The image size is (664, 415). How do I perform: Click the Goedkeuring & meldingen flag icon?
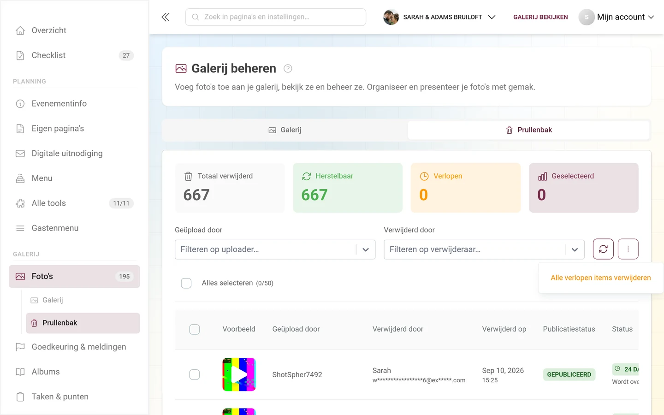[x=20, y=347]
